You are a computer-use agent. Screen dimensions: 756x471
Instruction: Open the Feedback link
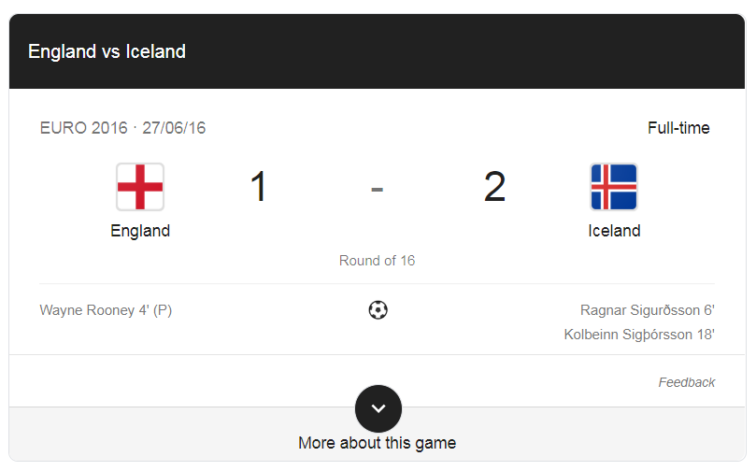coord(686,382)
